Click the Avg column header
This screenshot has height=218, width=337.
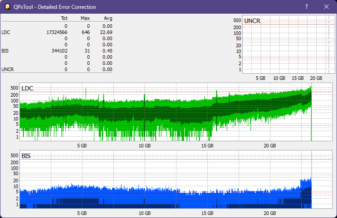[x=108, y=18]
